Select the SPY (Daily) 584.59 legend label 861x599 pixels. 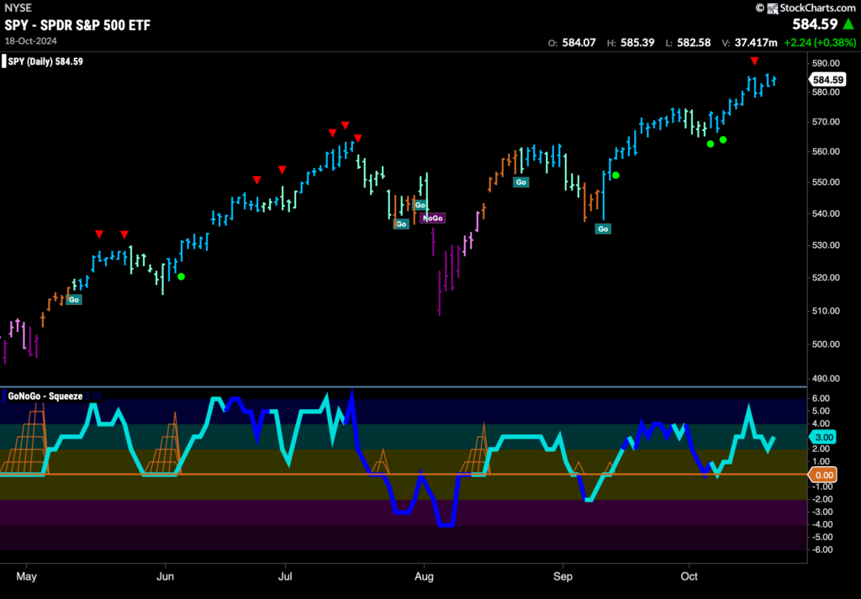[45, 61]
